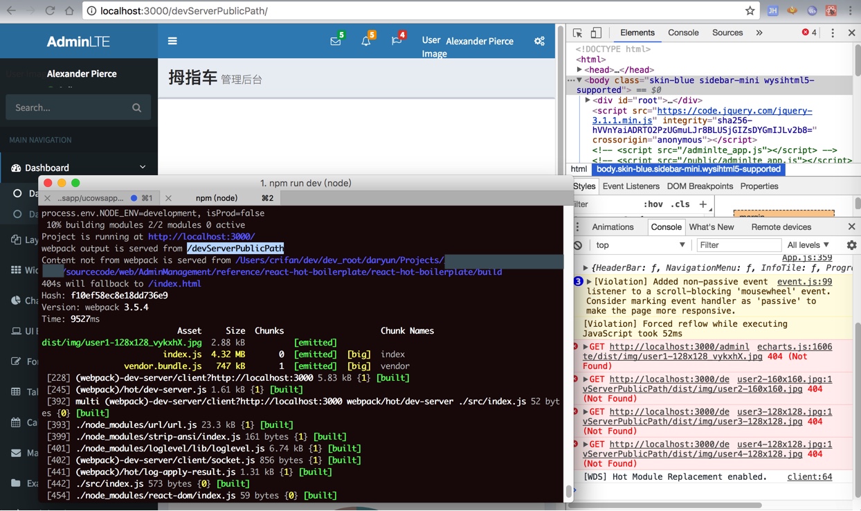Toggle the AdminLTE sidebar hamburger menu
The width and height of the screenshot is (861, 511).
pyautogui.click(x=172, y=41)
